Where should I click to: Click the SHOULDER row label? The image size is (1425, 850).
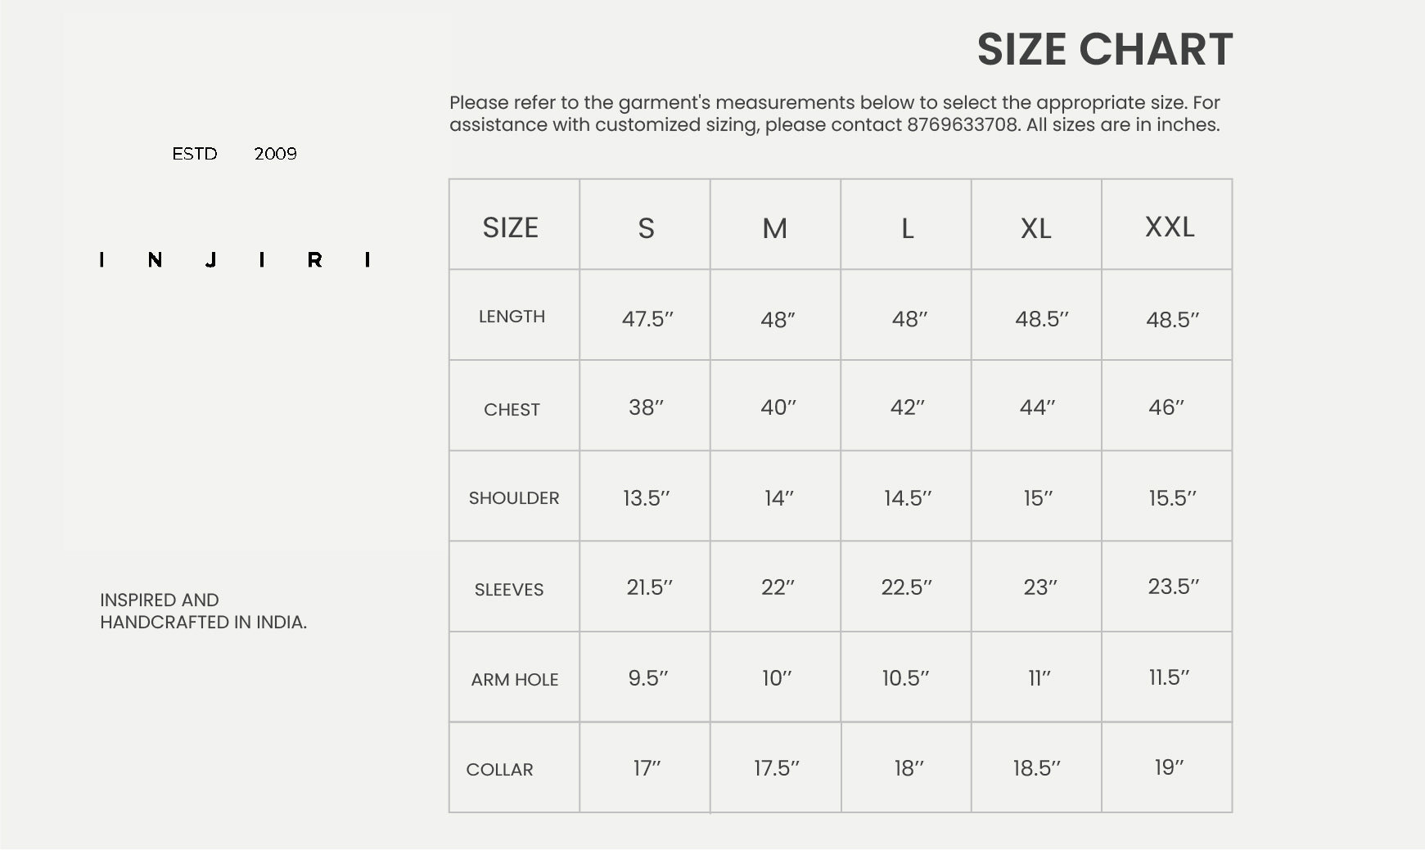[x=513, y=497]
